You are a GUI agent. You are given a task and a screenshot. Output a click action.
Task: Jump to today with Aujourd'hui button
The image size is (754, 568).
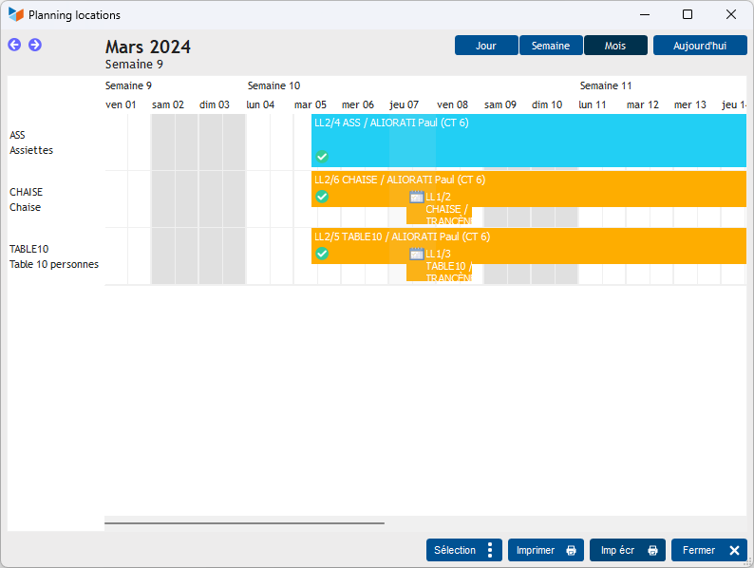700,46
